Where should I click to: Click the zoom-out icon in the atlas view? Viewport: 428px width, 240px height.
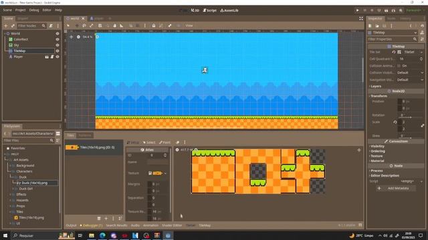point(177,150)
